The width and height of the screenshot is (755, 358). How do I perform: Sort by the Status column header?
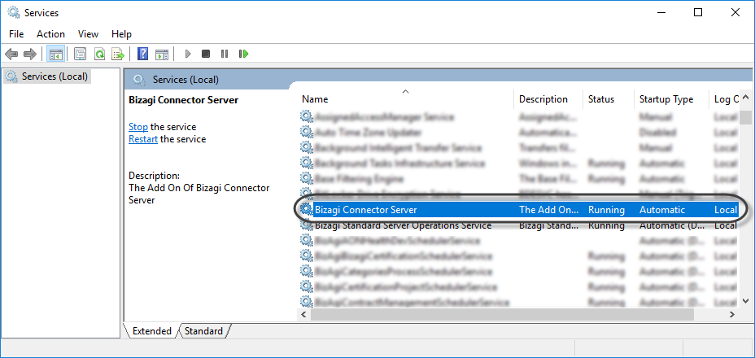[609, 99]
